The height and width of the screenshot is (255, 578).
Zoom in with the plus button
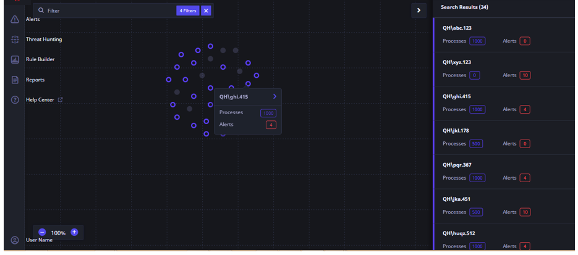[x=74, y=232]
